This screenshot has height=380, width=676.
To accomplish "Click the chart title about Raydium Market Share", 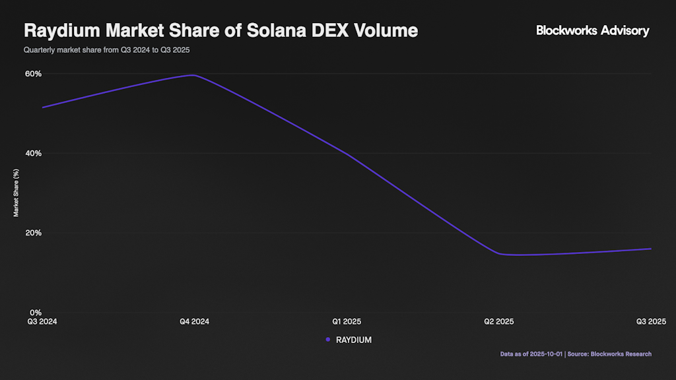I will tap(220, 30).
